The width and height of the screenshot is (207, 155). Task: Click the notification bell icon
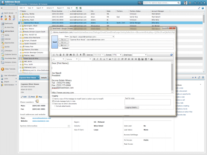coord(190,3)
